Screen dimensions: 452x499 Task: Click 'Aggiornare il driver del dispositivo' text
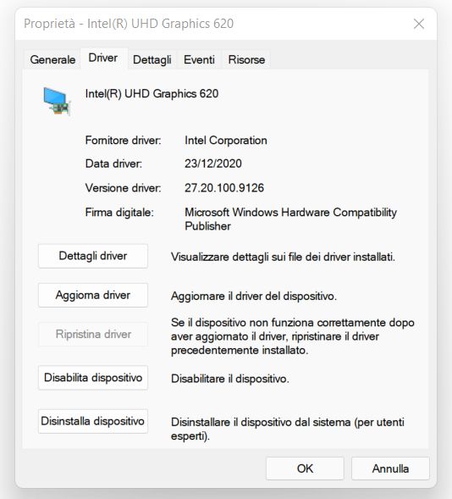253,297
